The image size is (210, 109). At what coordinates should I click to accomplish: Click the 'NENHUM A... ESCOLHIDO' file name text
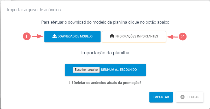pyautogui.click(x=119, y=70)
